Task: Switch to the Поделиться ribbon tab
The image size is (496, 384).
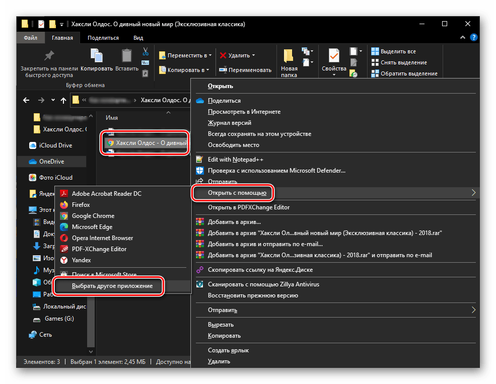Action: click(103, 38)
